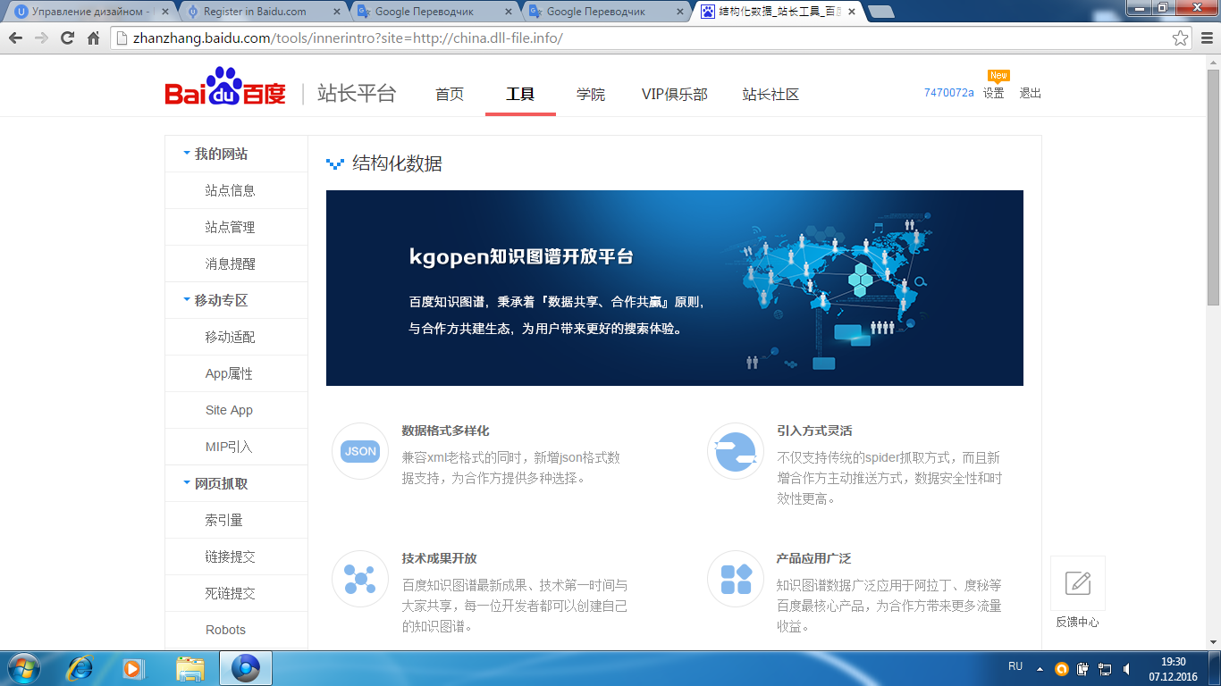Click the 产品应用广泛 circular icon
The image size is (1221, 686).
[x=736, y=579]
